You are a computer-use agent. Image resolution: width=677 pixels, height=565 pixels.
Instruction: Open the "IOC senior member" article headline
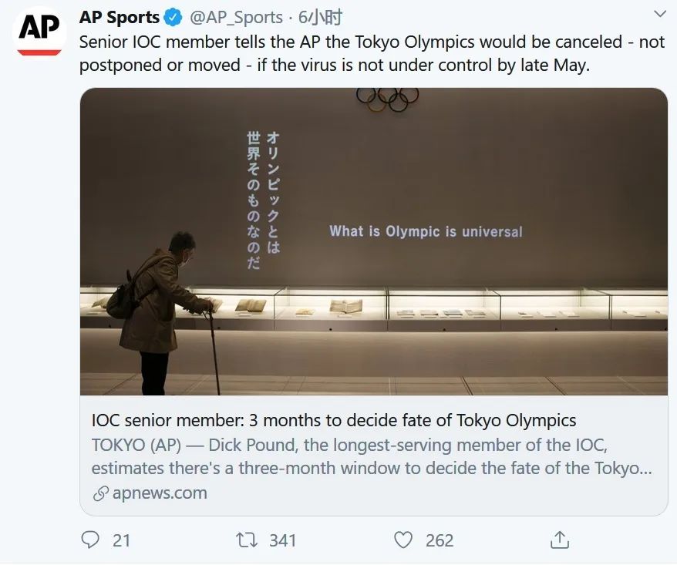point(334,421)
